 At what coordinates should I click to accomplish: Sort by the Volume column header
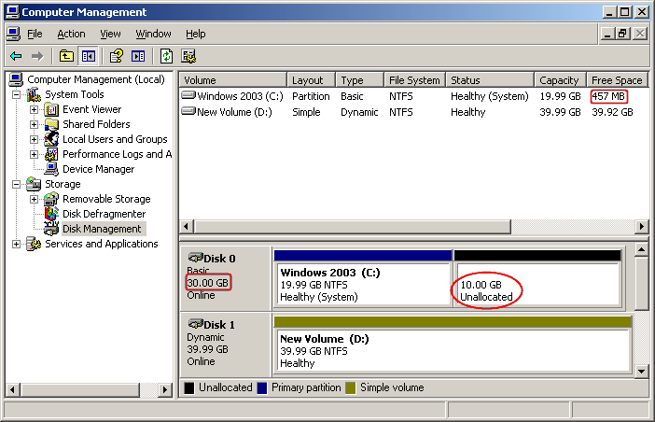pos(233,79)
